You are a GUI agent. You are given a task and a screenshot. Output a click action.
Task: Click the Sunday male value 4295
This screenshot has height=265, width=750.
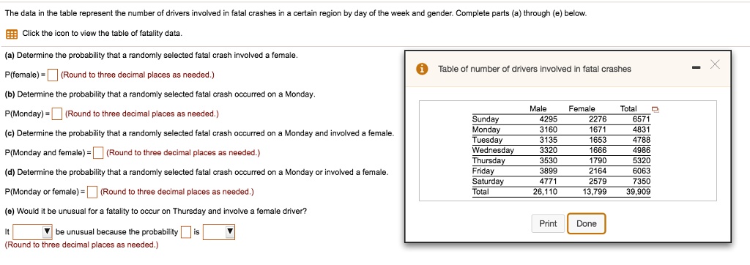pos(549,119)
